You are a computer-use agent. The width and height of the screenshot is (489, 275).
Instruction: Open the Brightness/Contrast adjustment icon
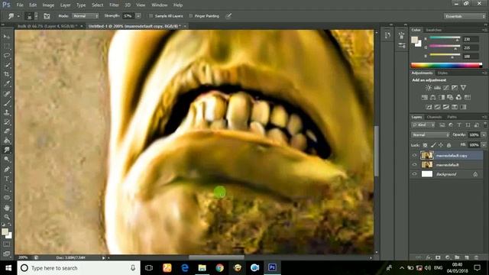coord(429,88)
